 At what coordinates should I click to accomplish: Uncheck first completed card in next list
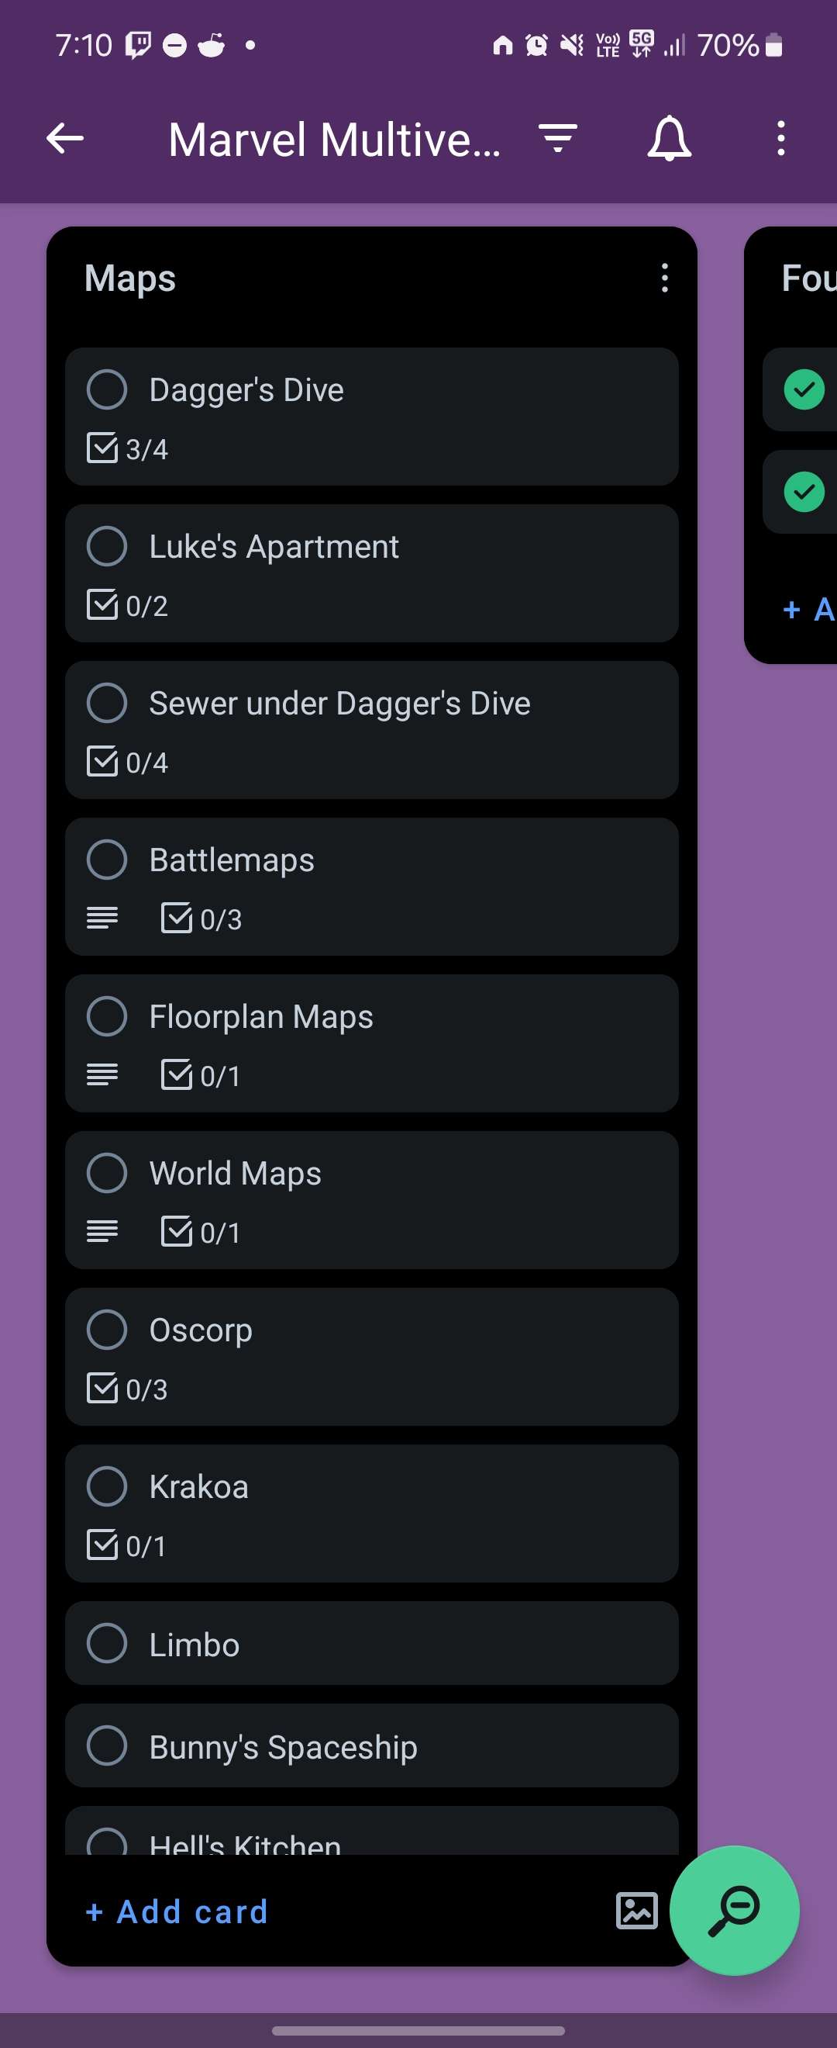click(804, 389)
